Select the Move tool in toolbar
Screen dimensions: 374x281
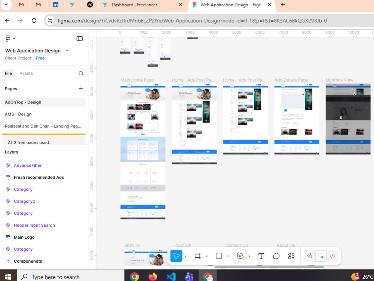176,256
